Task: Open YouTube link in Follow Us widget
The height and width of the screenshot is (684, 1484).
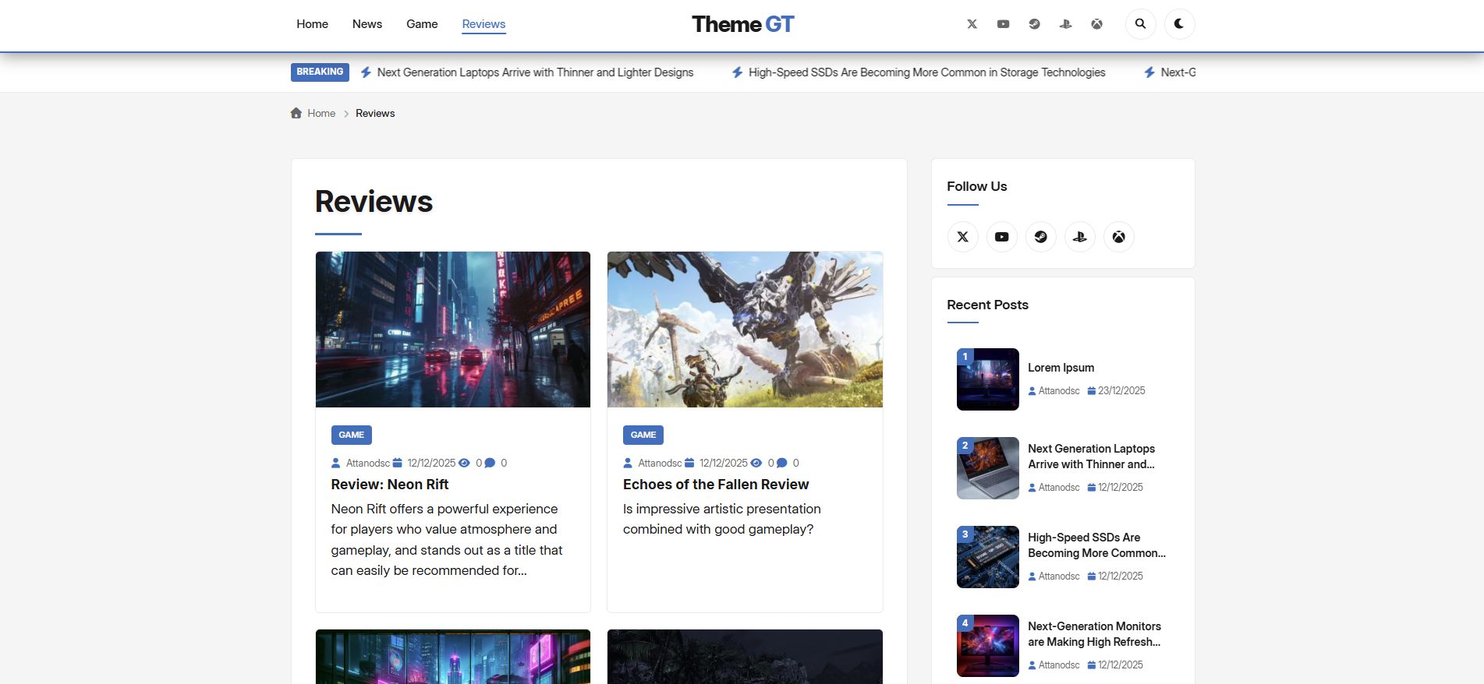Action: tap(1001, 237)
